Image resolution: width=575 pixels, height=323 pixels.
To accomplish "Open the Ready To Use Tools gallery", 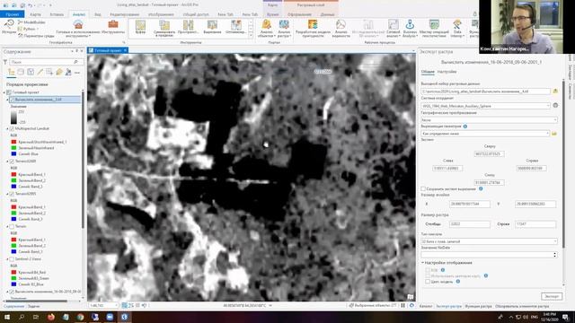I will pyautogui.click(x=78, y=28).
